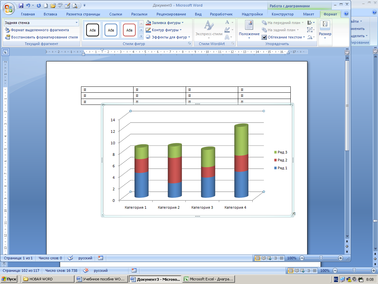This screenshot has height=284, width=378.
Task: Undo the last action with the arrow icon
Action: [x=28, y=6]
